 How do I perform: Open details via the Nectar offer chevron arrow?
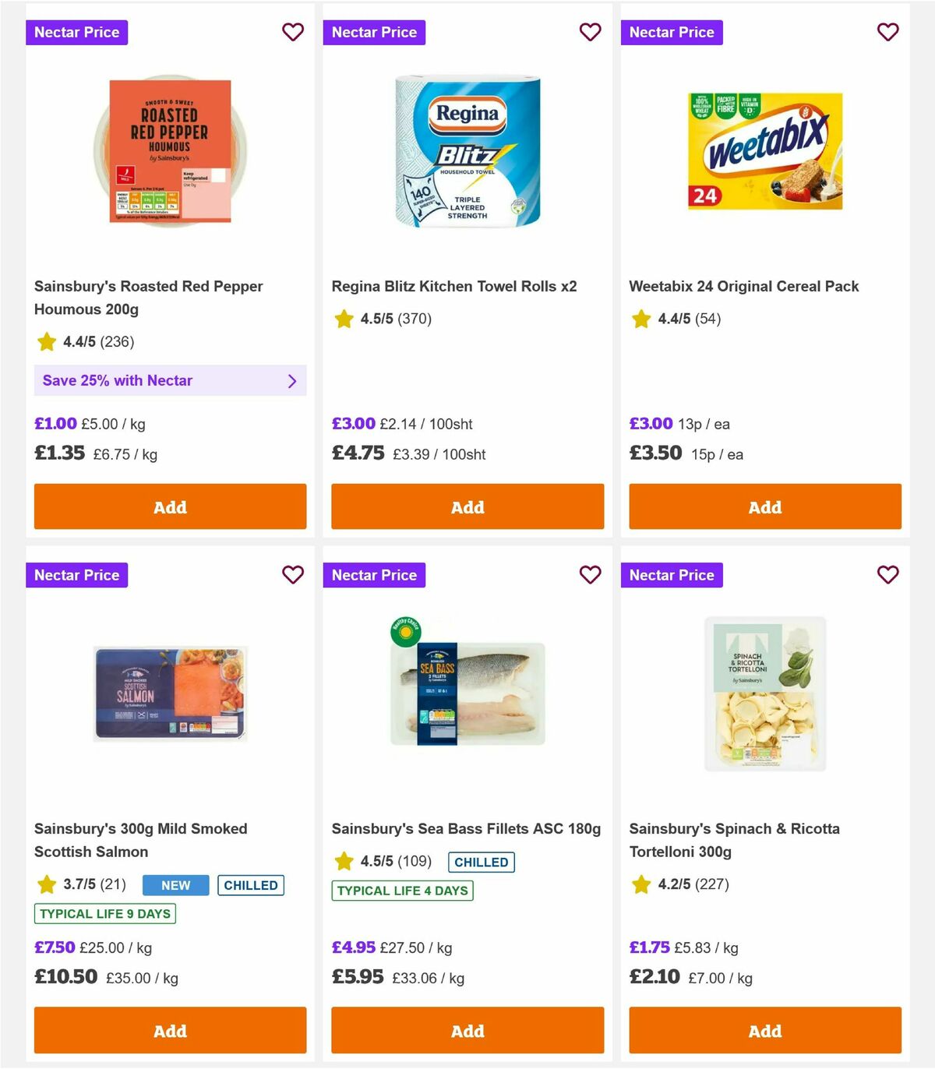tap(293, 380)
